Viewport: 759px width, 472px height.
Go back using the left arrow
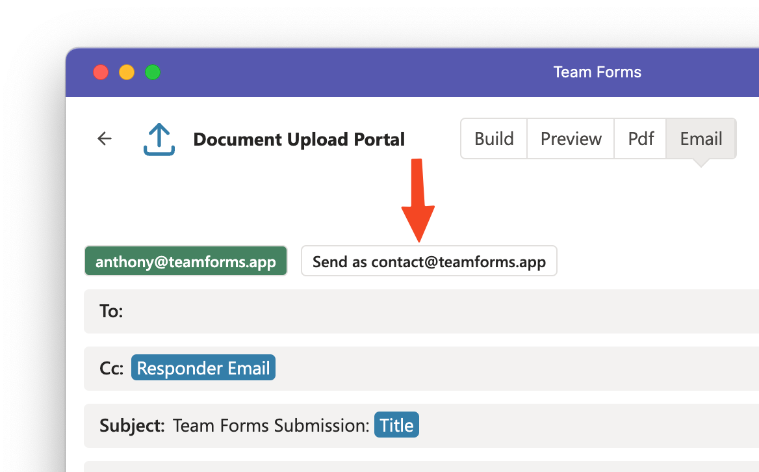coord(105,139)
